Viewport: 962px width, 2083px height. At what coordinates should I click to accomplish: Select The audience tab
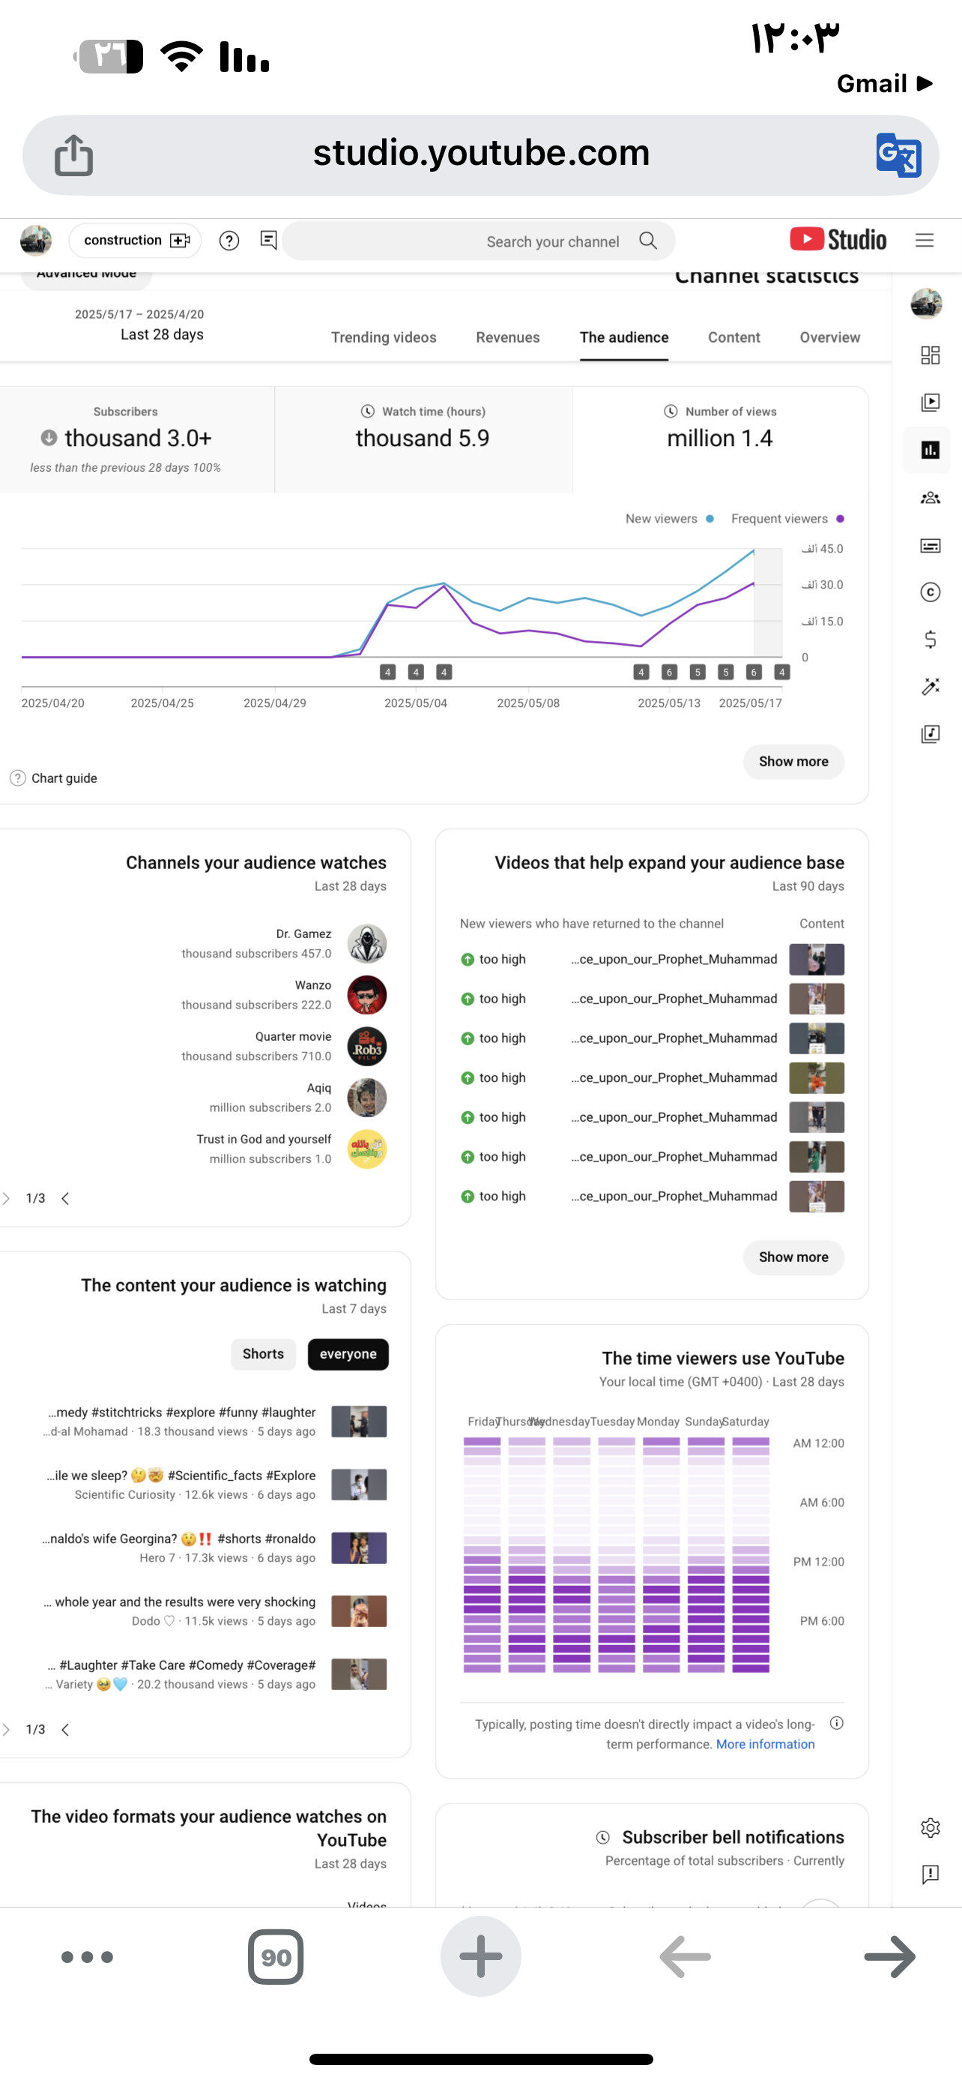624,337
